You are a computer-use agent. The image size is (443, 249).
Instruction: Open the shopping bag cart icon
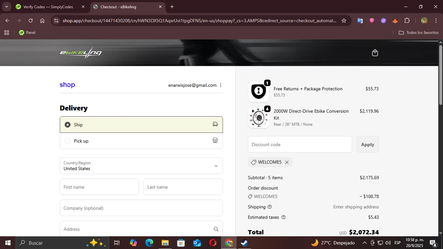tap(375, 53)
